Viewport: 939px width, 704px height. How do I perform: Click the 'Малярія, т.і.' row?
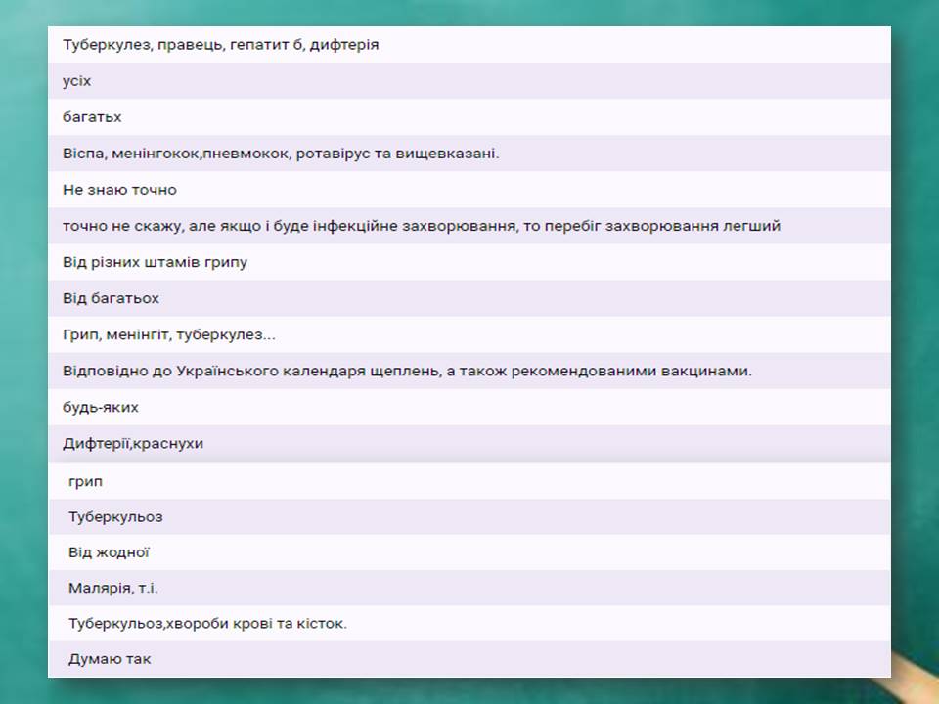[x=469, y=588]
